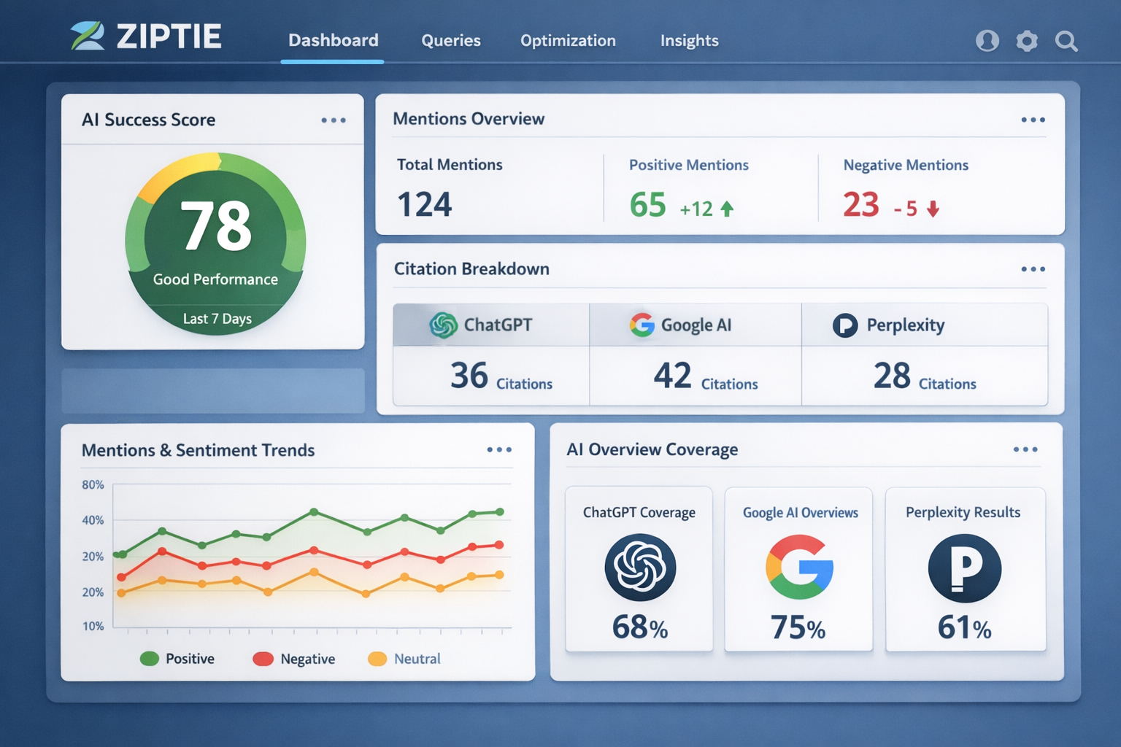Open the AI Success Score options menu
The height and width of the screenshot is (747, 1121).
point(334,120)
